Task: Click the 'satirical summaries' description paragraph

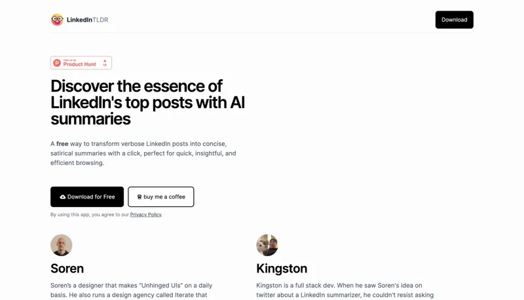Action: tap(143, 153)
